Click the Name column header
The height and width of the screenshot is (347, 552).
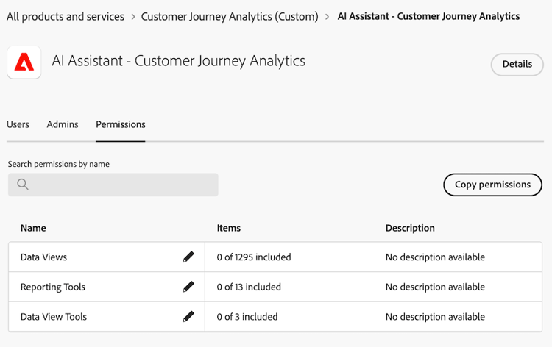pos(33,228)
